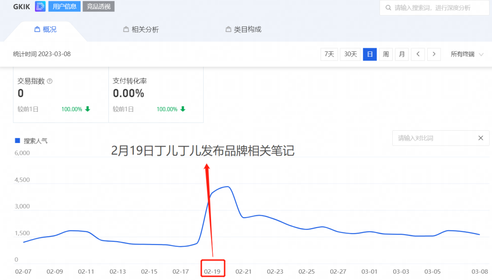
Task: Select the 日 granularity button
Action: (x=369, y=54)
